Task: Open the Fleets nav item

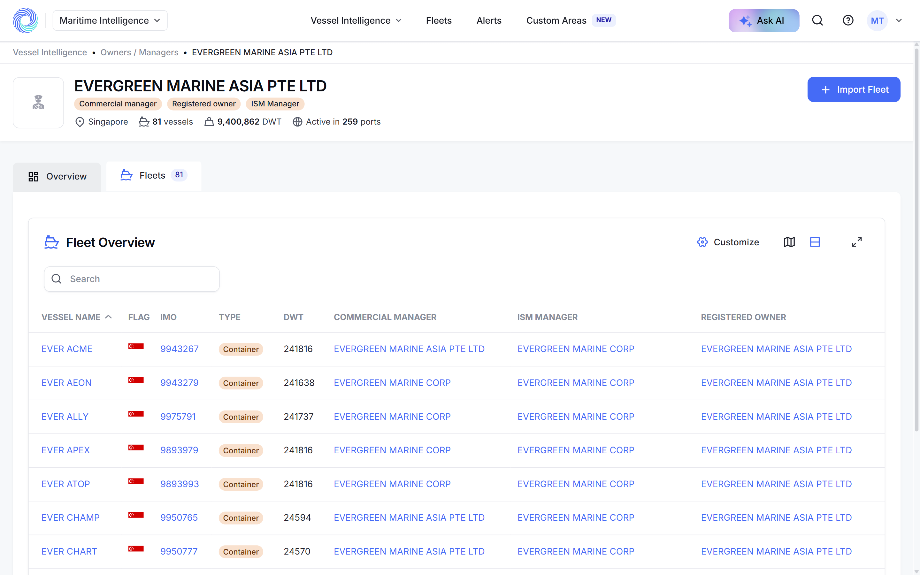Action: 438,20
